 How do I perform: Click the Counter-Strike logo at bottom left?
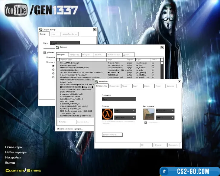(x=23, y=171)
